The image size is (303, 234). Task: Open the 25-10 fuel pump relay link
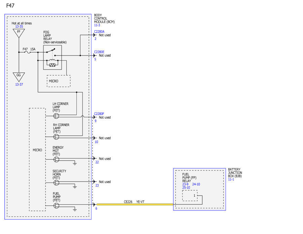(186, 188)
